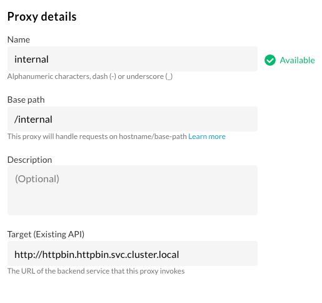Click the Base path label

coord(26,100)
